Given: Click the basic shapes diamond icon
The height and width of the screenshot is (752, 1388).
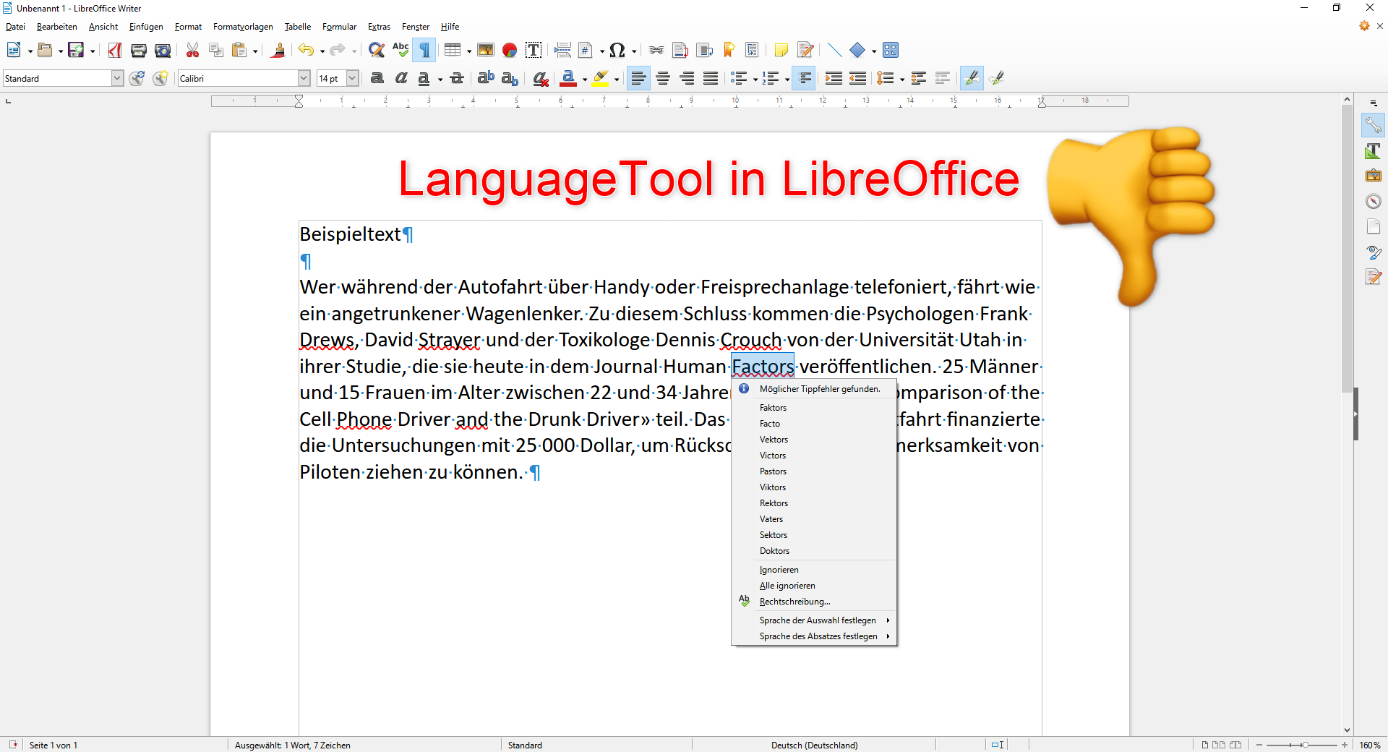Looking at the screenshot, I should [x=857, y=50].
